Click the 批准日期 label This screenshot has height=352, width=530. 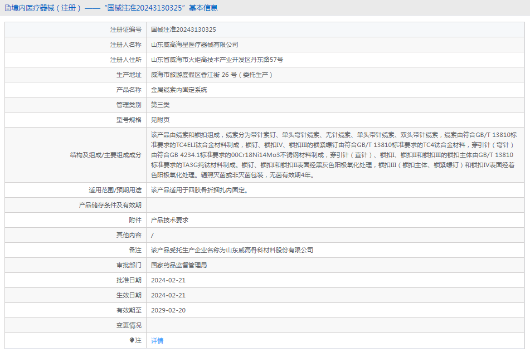pos(129,280)
